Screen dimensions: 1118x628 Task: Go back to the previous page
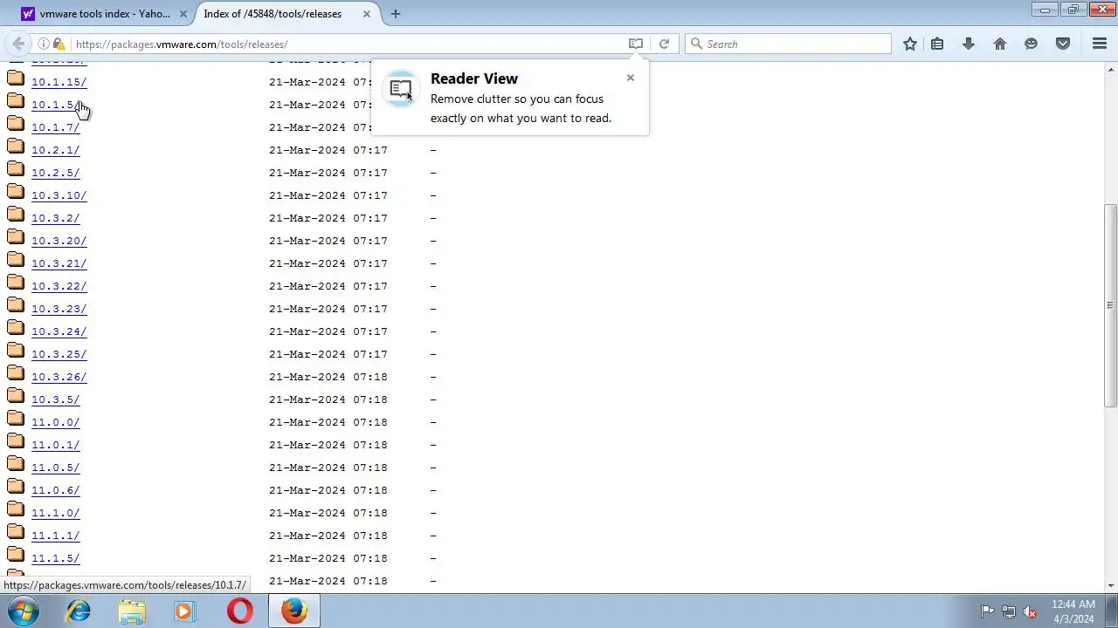18,44
